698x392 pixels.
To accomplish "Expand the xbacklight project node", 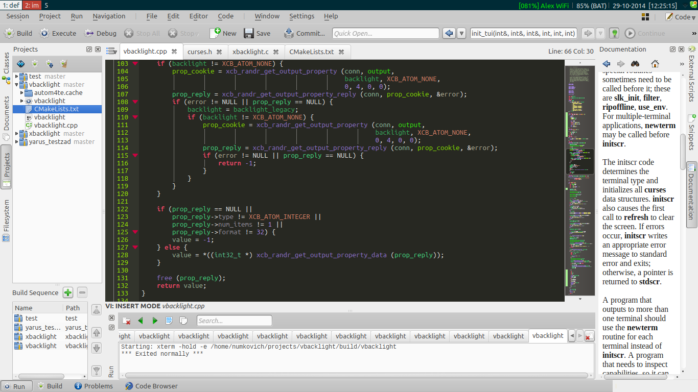I will click(17, 134).
